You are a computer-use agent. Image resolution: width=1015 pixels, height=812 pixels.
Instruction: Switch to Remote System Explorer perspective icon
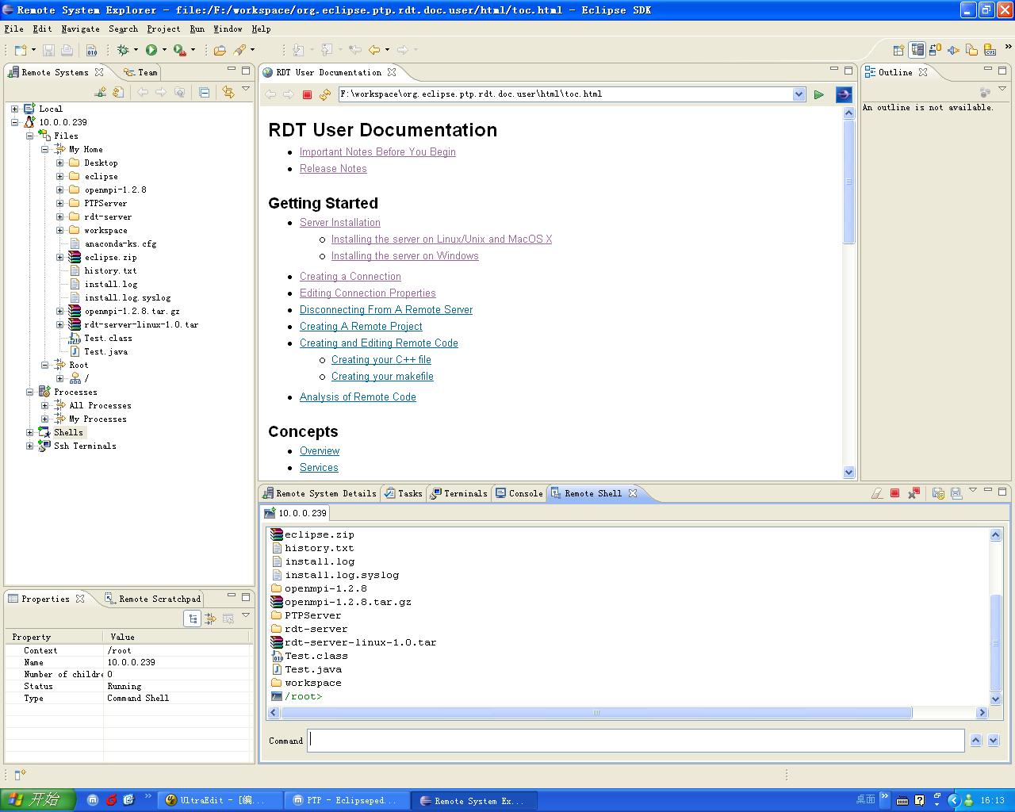point(917,50)
